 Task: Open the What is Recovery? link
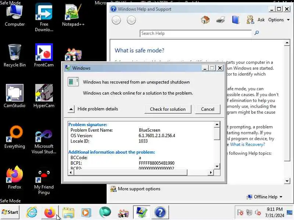pos(247,144)
